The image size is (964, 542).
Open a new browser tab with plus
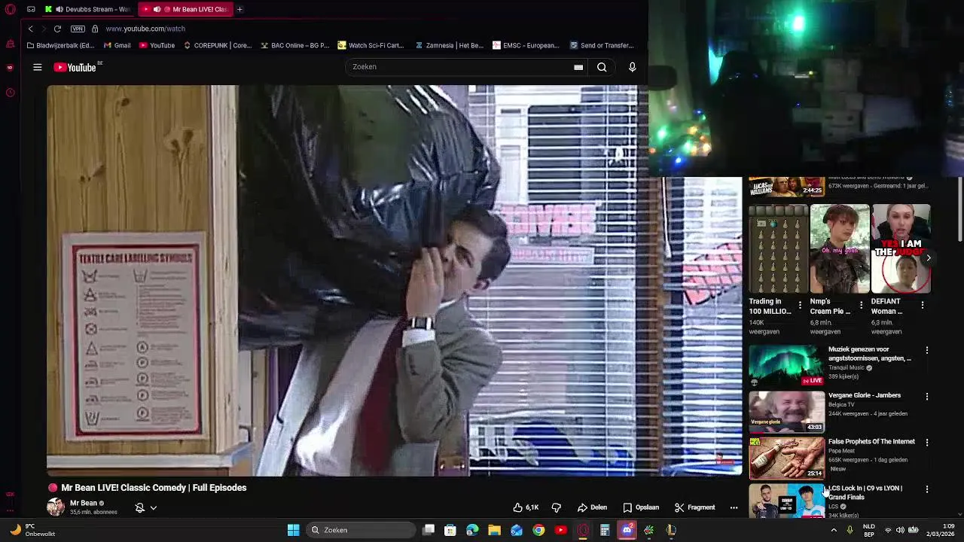click(x=239, y=9)
